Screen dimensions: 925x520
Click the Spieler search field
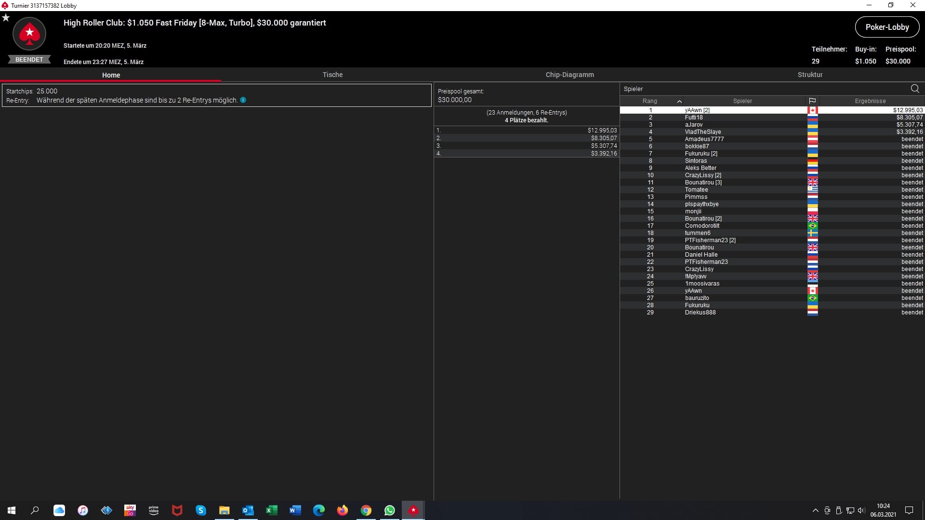[761, 89]
